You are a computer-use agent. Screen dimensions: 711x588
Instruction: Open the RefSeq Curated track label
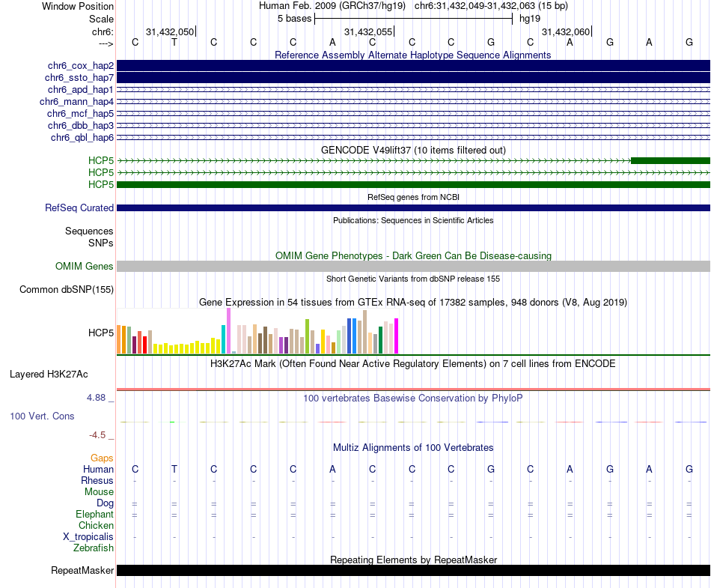point(79,207)
